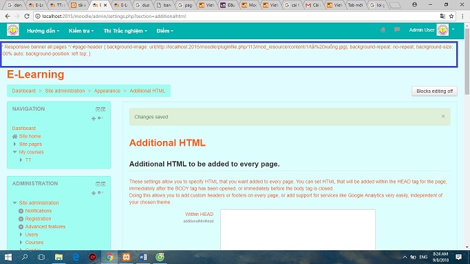
Task: Open the Navigation block actions gear menu
Action: click(x=100, y=118)
